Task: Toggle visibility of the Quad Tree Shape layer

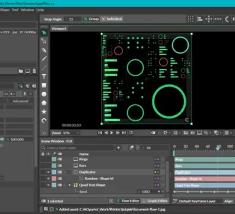Action: click(x=48, y=185)
